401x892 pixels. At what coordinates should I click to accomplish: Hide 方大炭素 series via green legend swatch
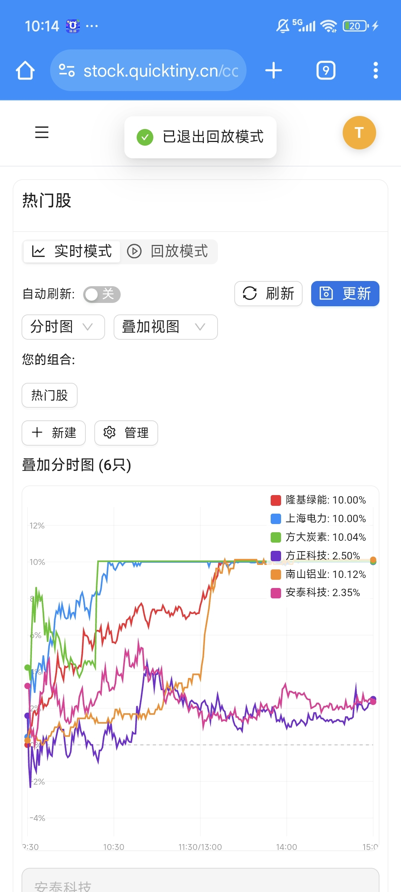click(x=276, y=537)
